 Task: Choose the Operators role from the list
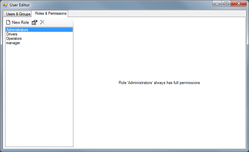(14, 39)
